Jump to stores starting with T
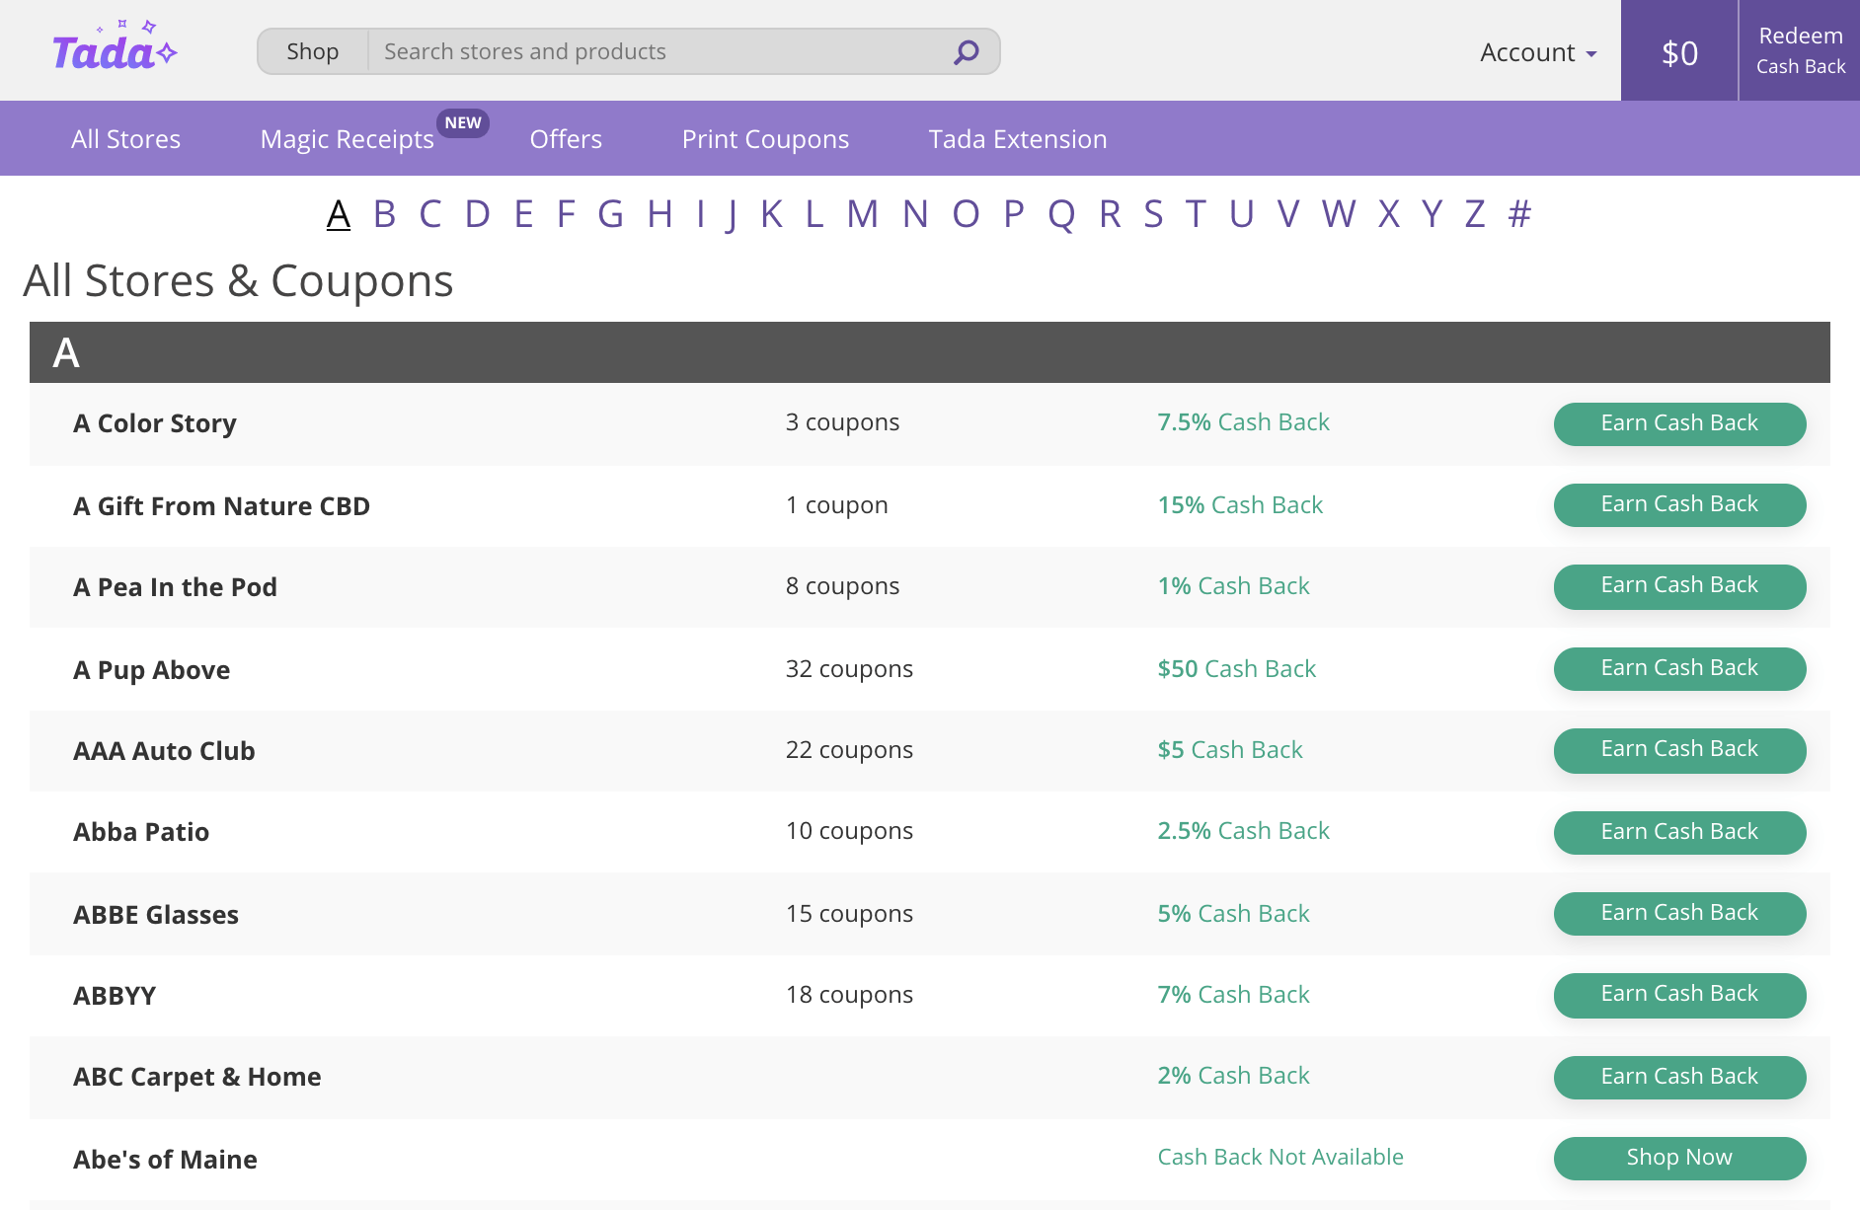Screen dimensions: 1860x1210 [1196, 213]
